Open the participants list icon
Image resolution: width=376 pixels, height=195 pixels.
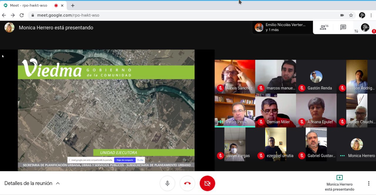pos(324,27)
